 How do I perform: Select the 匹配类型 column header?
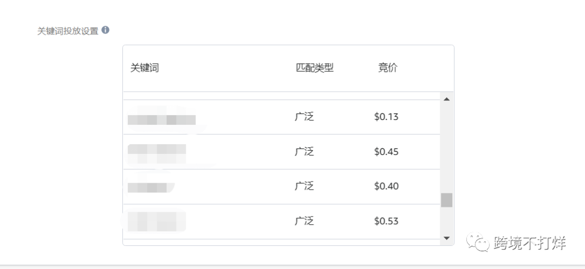point(315,69)
